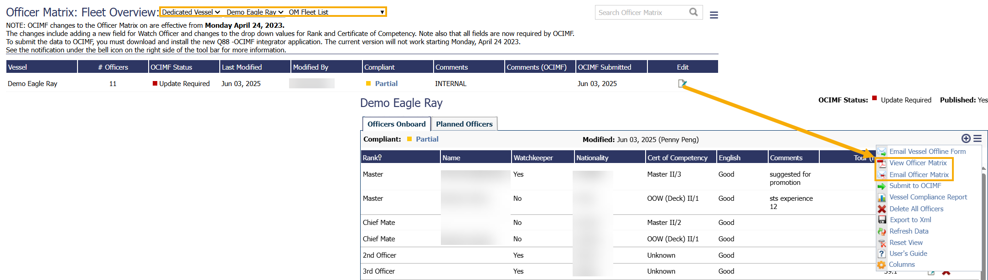Click the officers list vertical scrollbar
Viewport: 988px width, 280px height.
[x=983, y=219]
